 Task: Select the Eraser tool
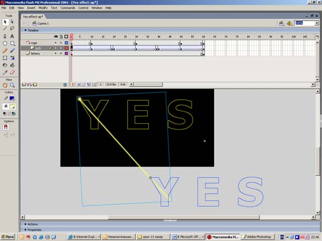[x=12, y=72]
